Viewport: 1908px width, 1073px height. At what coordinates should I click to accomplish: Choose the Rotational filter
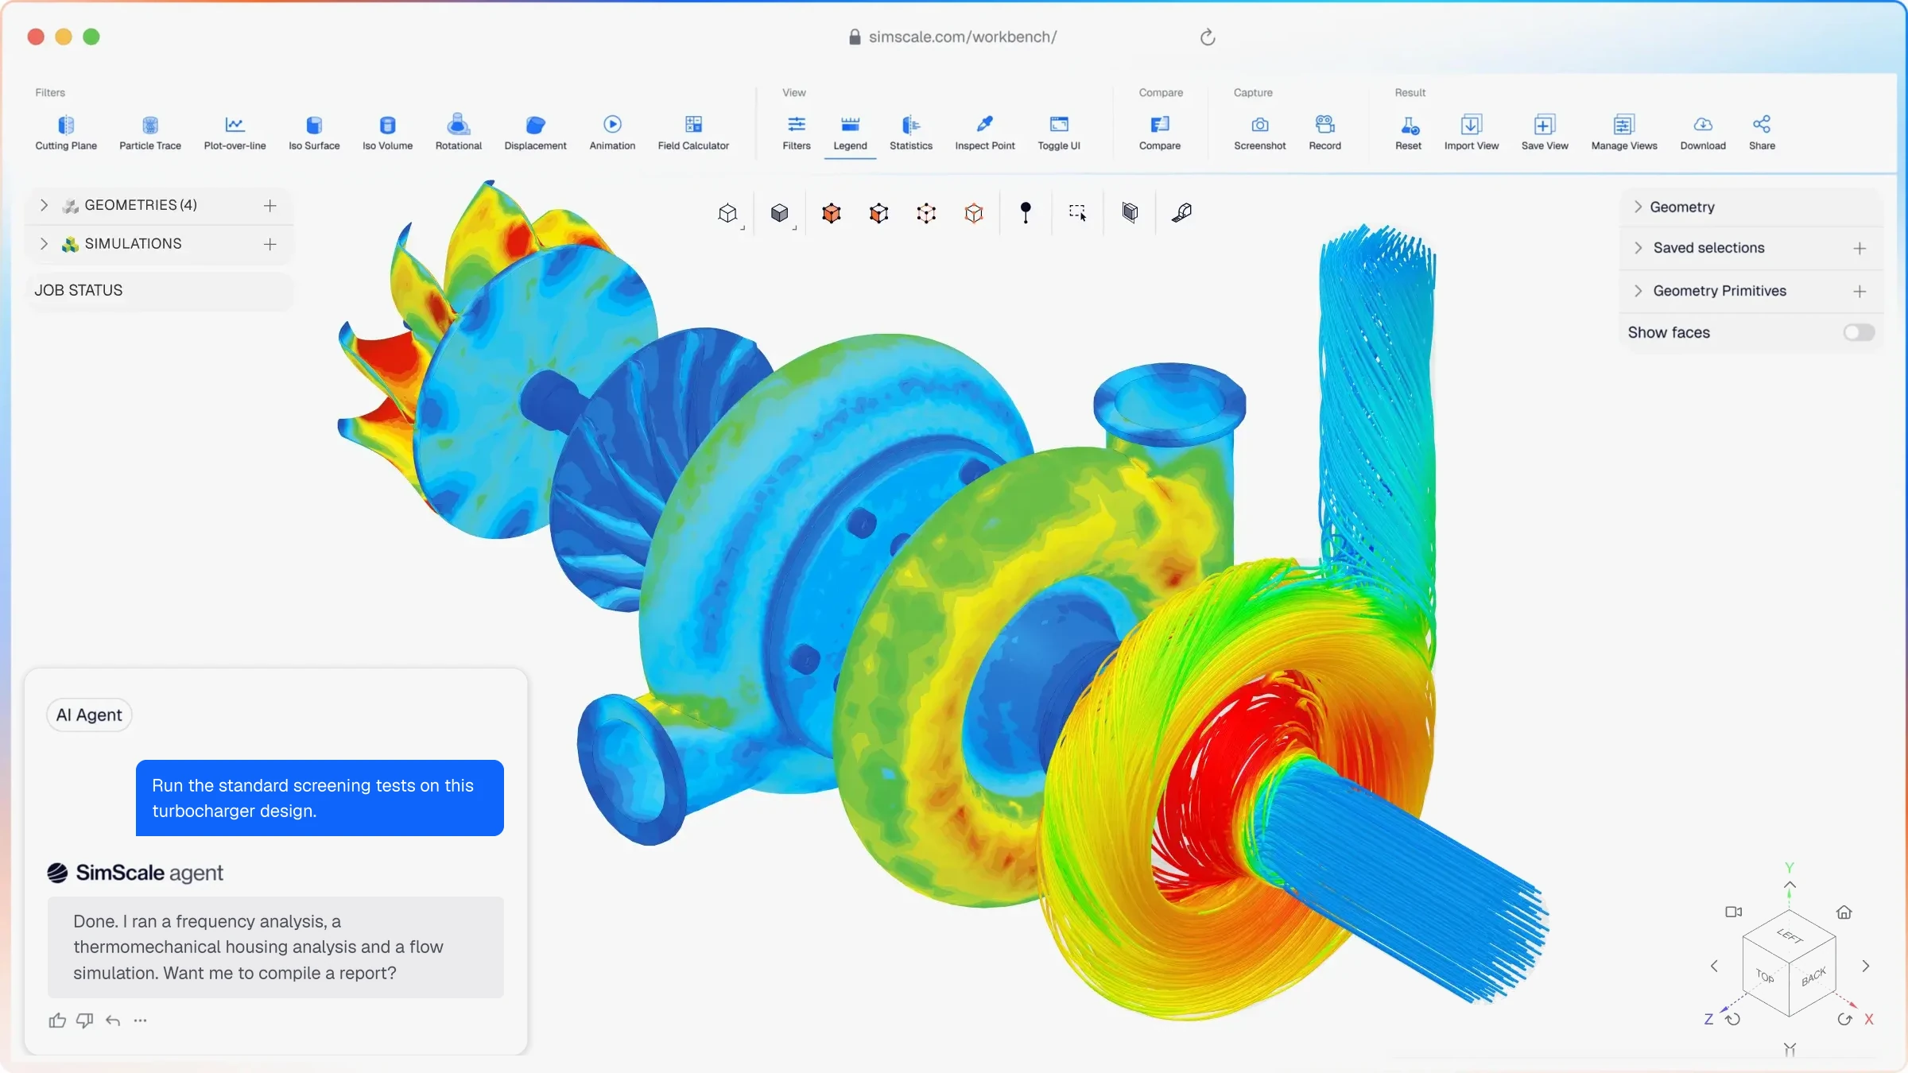click(x=459, y=133)
